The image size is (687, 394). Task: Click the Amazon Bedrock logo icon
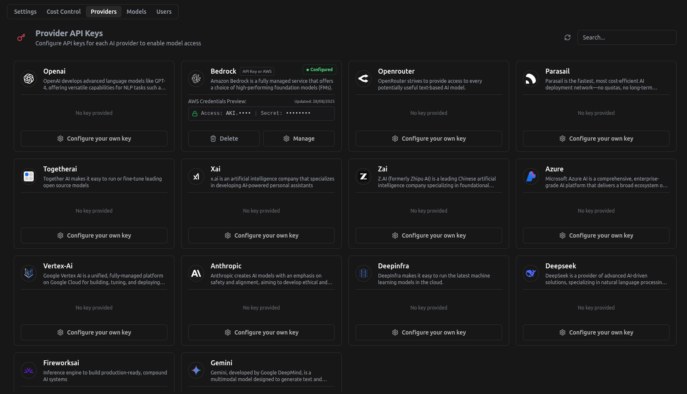[196, 78]
